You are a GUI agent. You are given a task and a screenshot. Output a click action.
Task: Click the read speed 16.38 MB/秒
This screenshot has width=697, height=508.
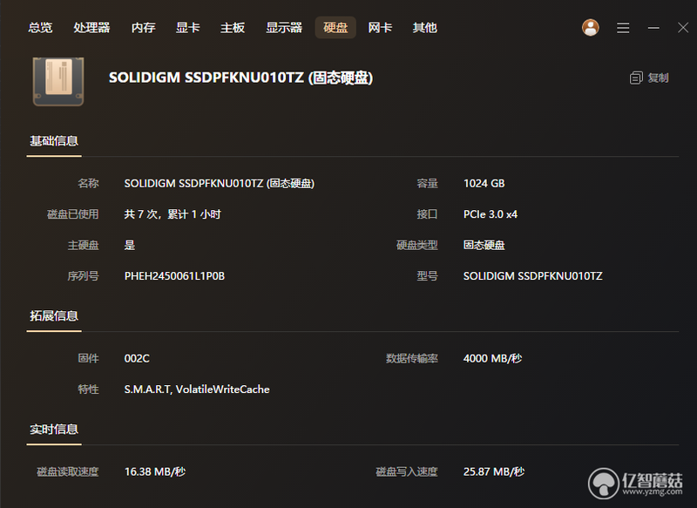point(155,471)
